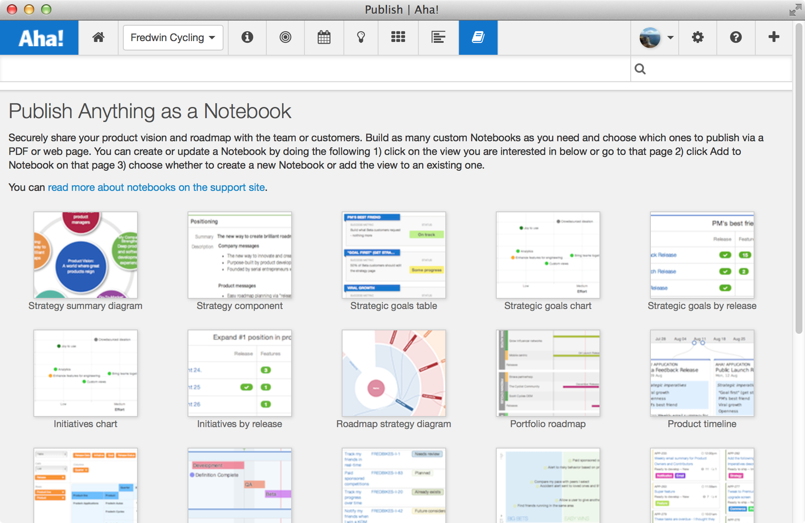805x523 pixels.
Task: Click the plus add icon
Action: click(x=773, y=38)
